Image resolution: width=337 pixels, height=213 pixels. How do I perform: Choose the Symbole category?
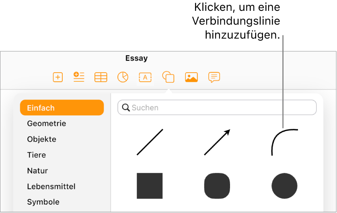coord(43,202)
